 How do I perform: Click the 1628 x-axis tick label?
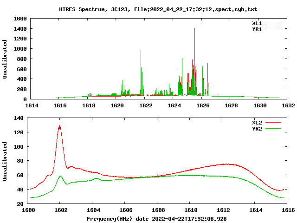(231, 105)
